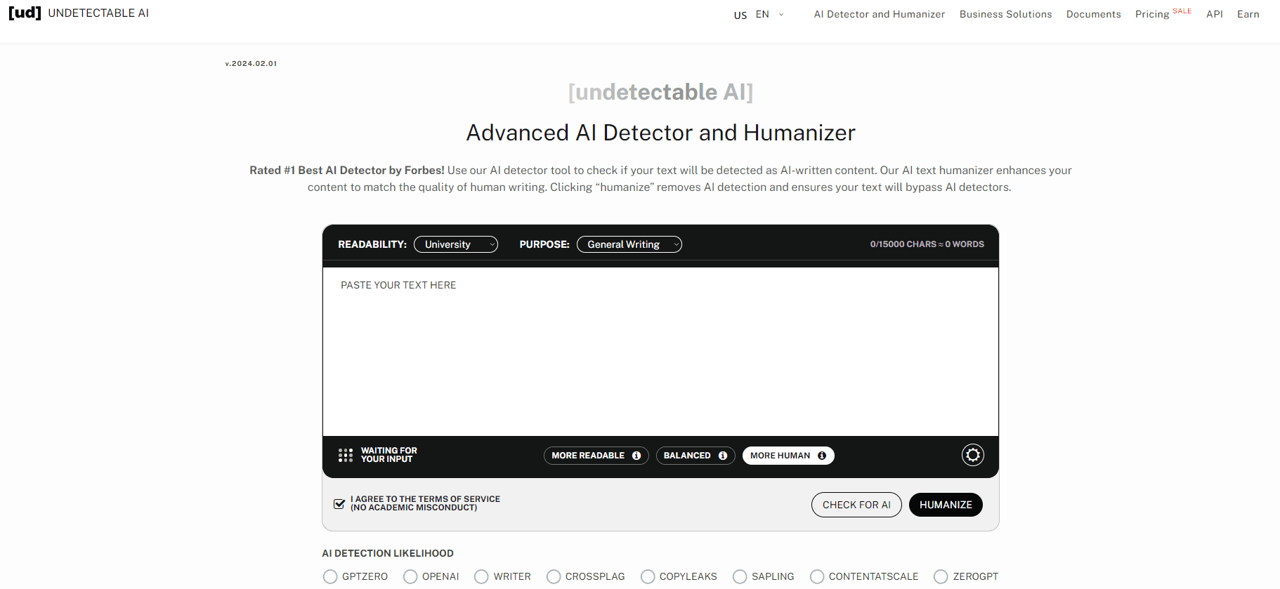Open the US EN language selector

[759, 14]
